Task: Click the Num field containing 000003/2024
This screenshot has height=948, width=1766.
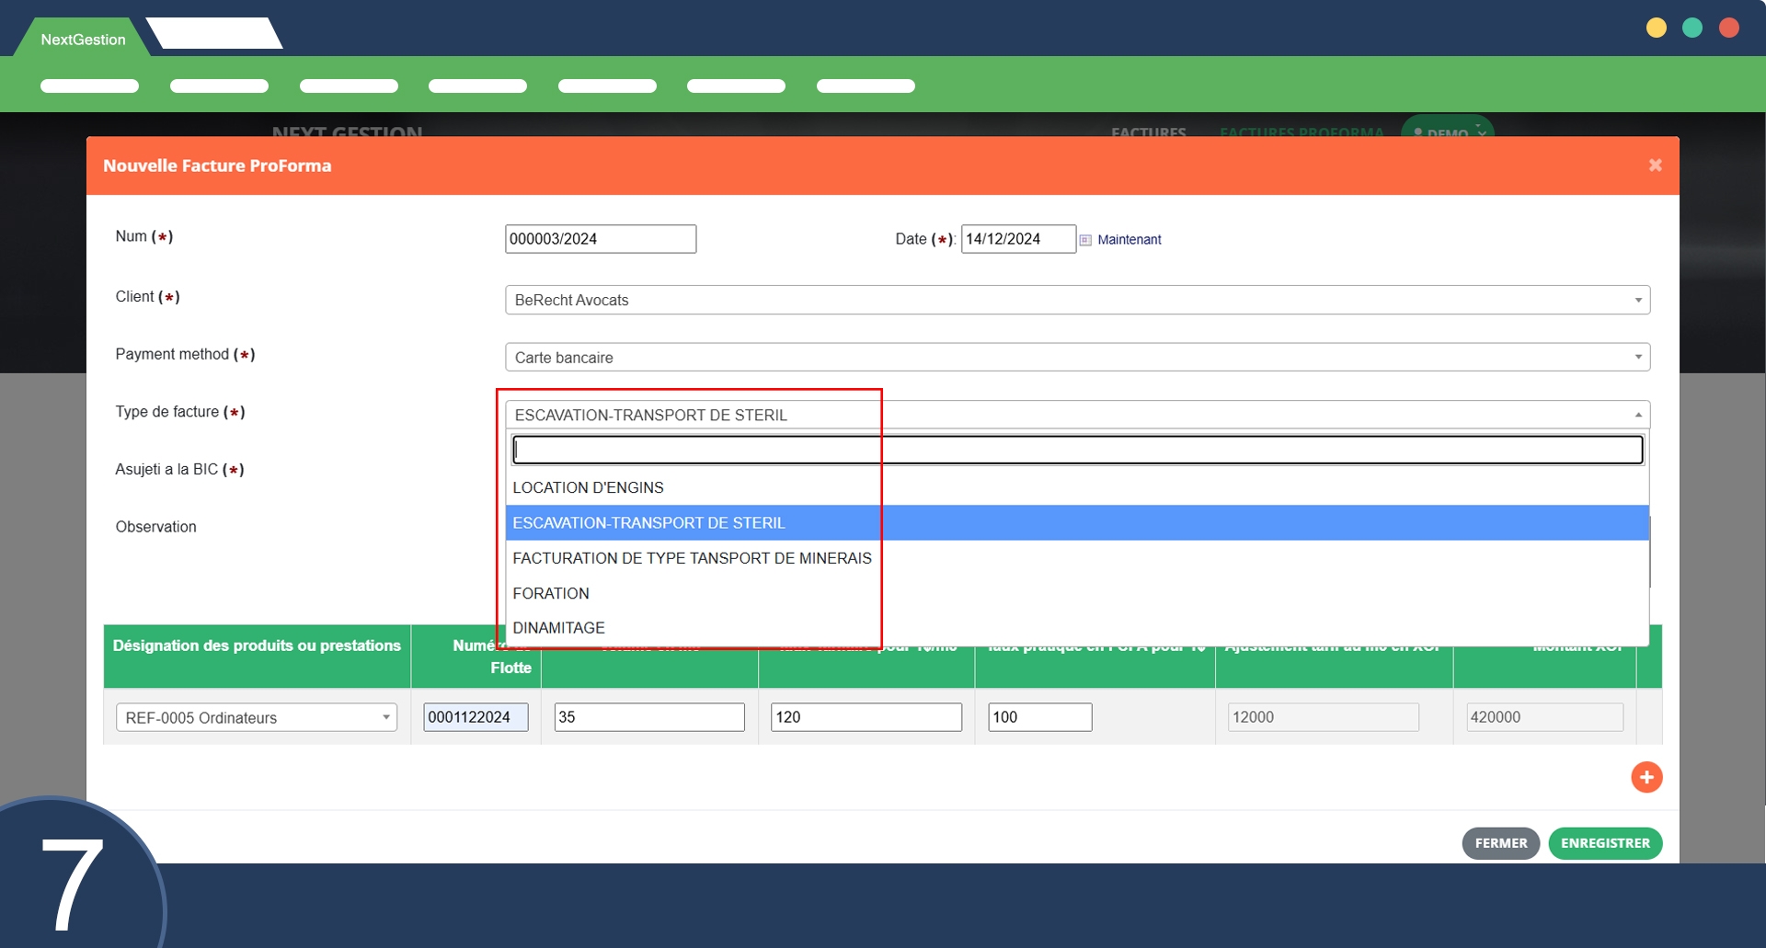Action: pos(600,239)
